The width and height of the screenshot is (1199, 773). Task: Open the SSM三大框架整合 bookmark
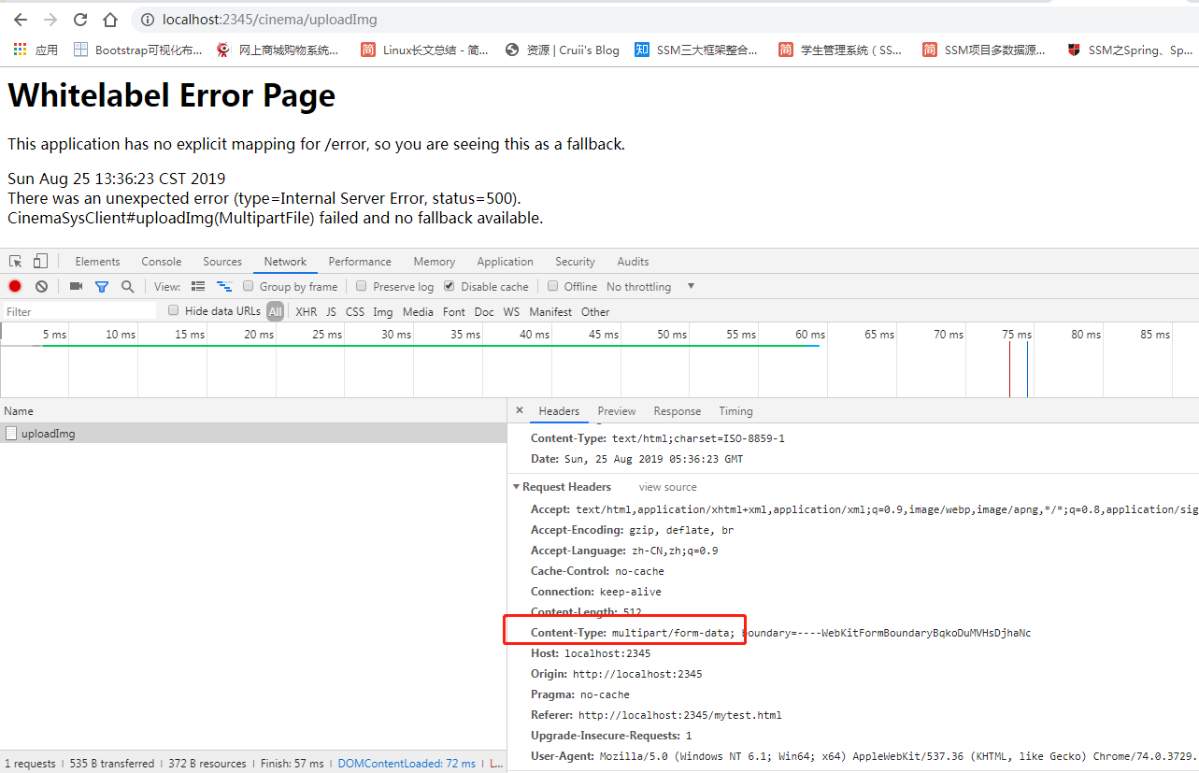click(x=696, y=50)
